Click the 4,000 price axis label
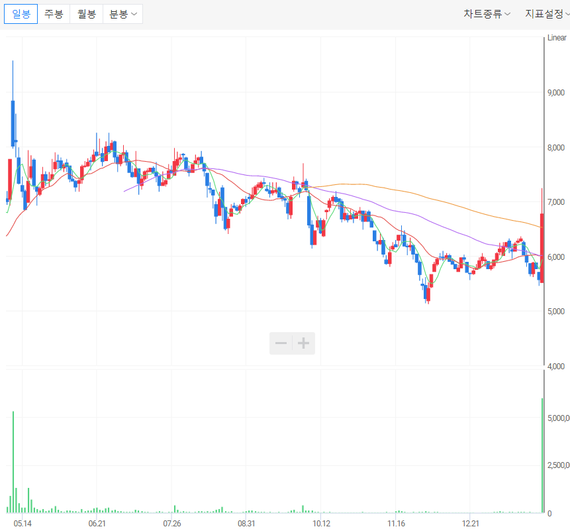570x531 pixels. (556, 367)
